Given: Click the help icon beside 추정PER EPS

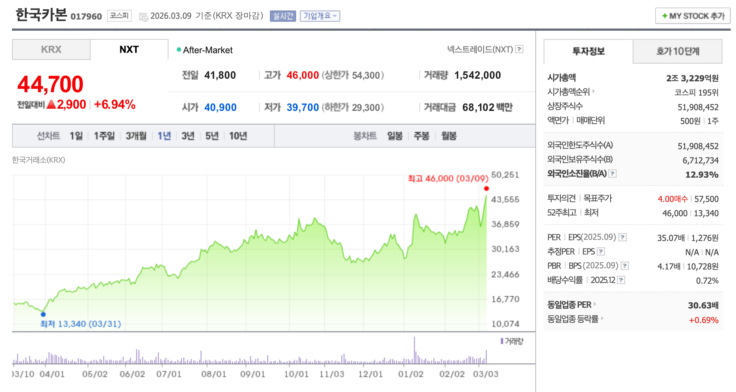Looking at the screenshot, I should click(601, 251).
